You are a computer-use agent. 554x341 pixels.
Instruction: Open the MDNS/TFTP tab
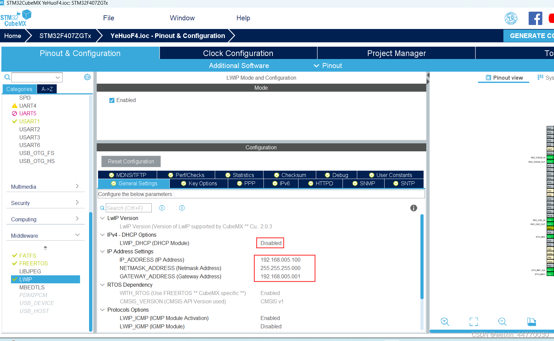point(127,175)
